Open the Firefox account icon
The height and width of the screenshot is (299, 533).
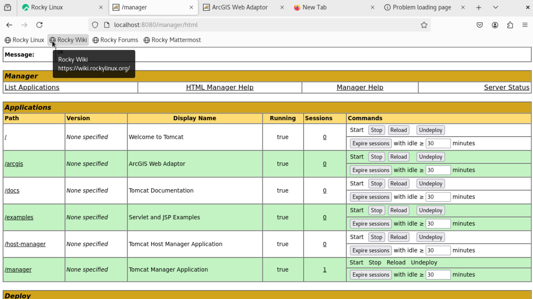(x=495, y=25)
